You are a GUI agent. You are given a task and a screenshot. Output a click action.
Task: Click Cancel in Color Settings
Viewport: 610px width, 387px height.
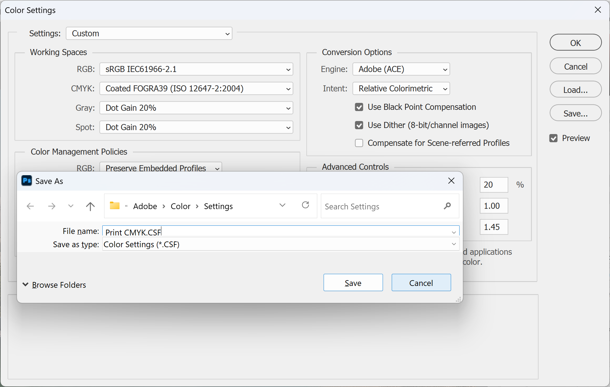[575, 66]
